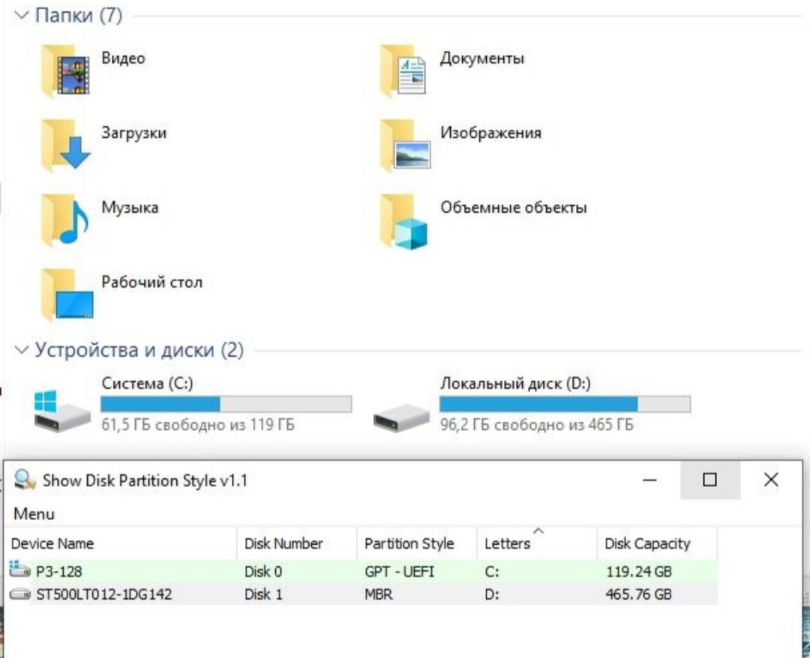Open the Изображения folder icon
This screenshot has width=810, height=658.
tap(404, 145)
